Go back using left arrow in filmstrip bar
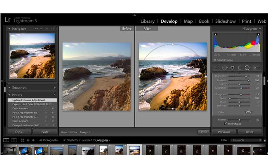This screenshot has width=268, height=165. (x=28, y=140)
